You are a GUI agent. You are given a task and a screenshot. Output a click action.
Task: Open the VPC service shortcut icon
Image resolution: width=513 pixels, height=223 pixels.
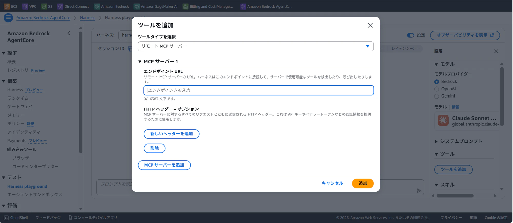tap(25, 6)
